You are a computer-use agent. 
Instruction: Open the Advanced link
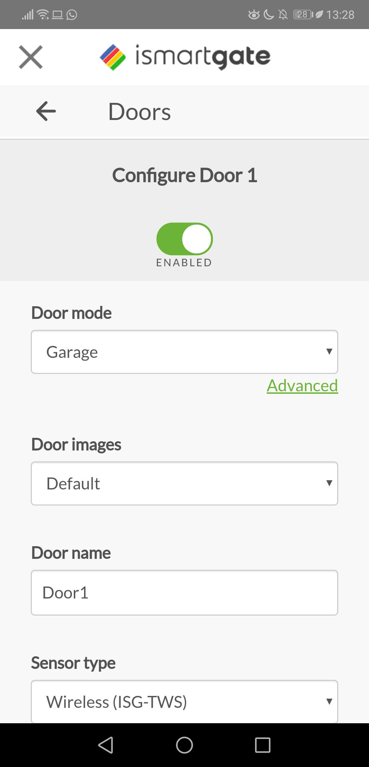pyautogui.click(x=302, y=386)
